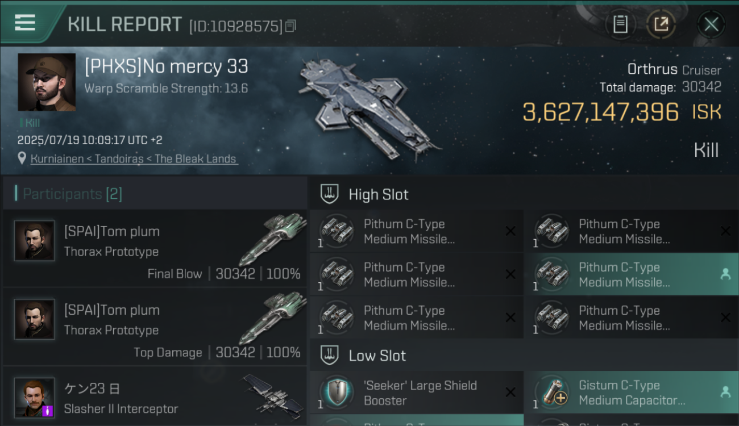Viewport: 739px width, 426px height.
Task: Select Tom plum Final Blow entry
Action: point(155,248)
